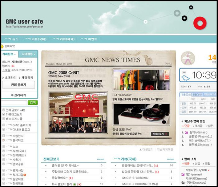Open post GMC R-3 CORONA (코로나)
218x187 pixels.
(x=140, y=184)
